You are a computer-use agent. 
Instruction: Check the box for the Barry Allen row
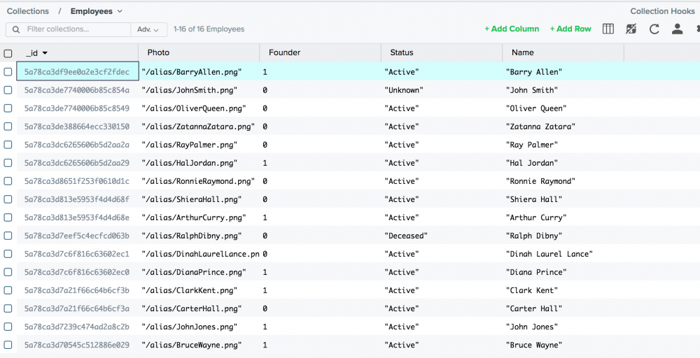[8, 72]
